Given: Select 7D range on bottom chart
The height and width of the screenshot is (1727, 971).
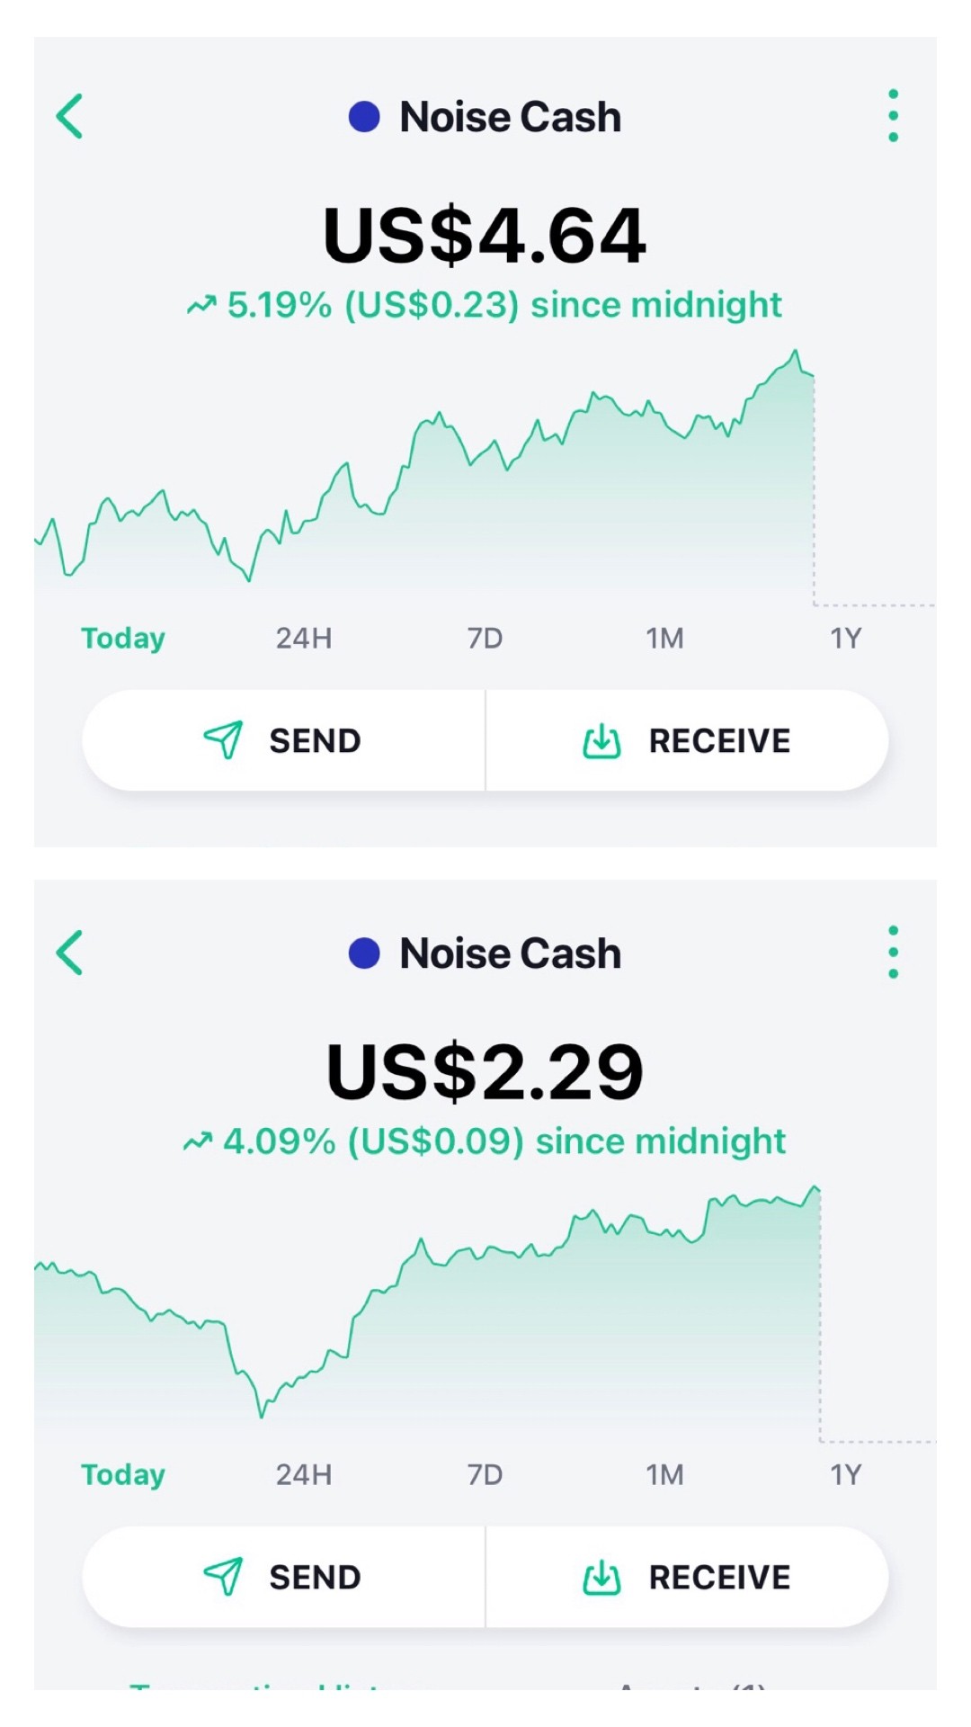Looking at the screenshot, I should (485, 1475).
